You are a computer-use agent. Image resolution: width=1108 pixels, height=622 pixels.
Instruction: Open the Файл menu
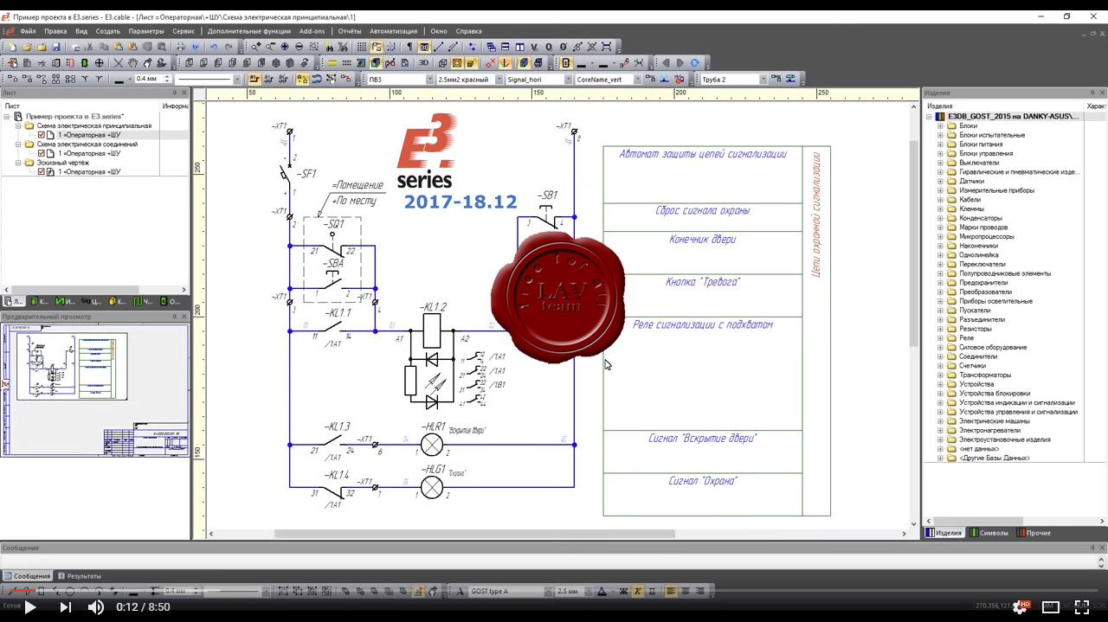coord(28,31)
